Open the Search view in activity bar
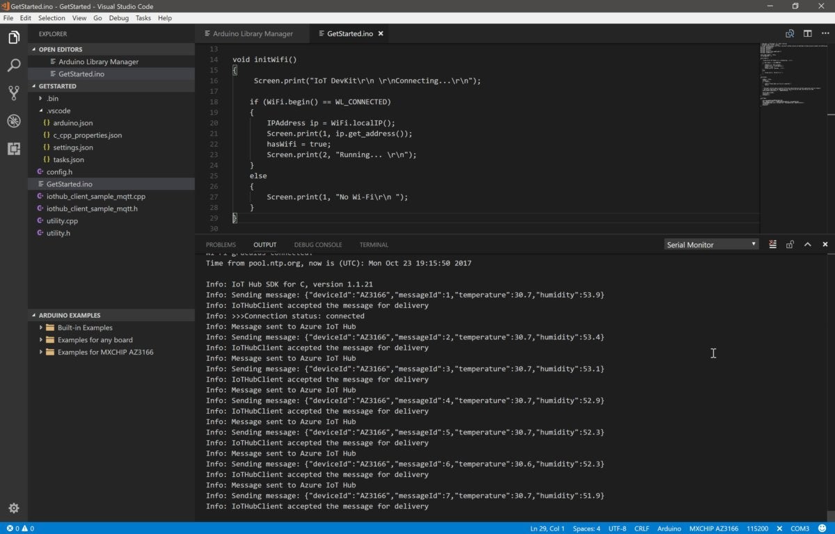The width and height of the screenshot is (835, 534). [13, 65]
